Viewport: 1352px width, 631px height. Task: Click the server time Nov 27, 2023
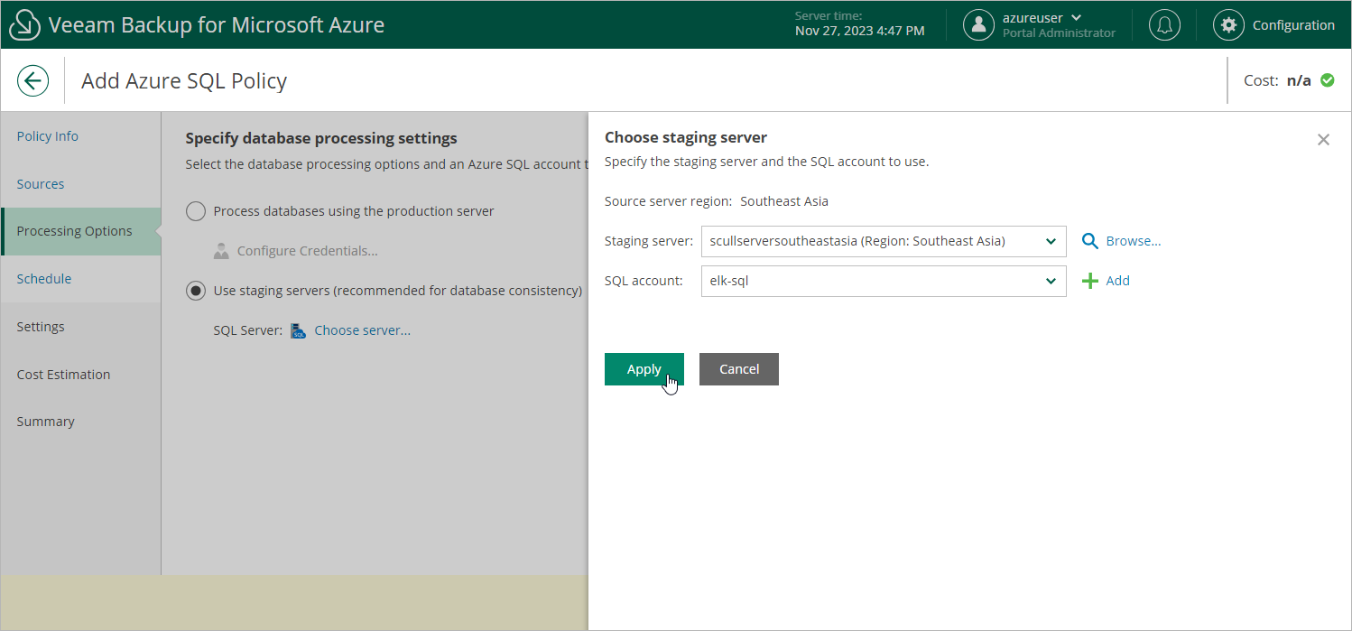pyautogui.click(x=859, y=32)
